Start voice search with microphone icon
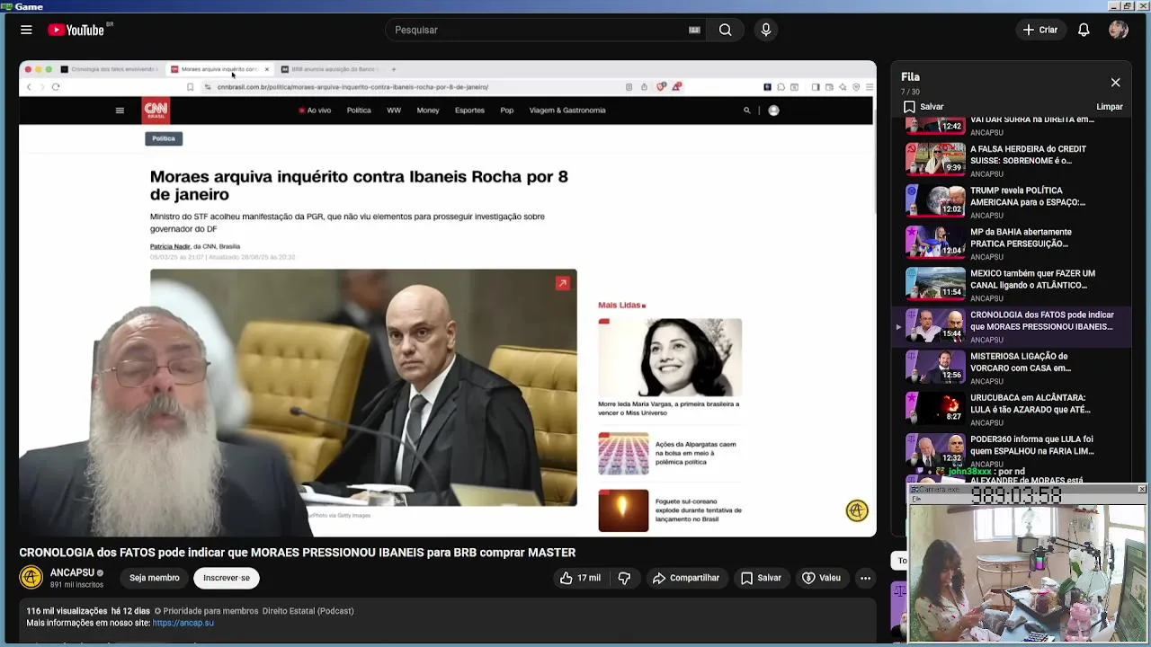 point(766,30)
